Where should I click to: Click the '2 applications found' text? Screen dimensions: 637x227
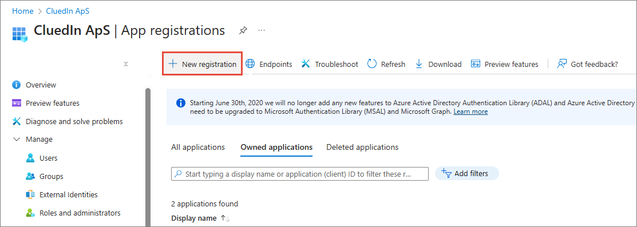(205, 204)
